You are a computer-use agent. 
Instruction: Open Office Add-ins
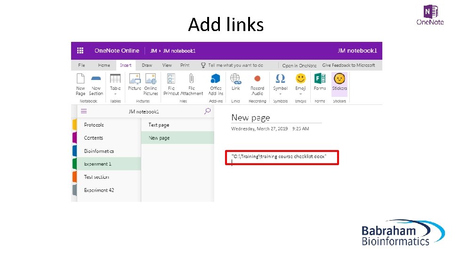216,84
